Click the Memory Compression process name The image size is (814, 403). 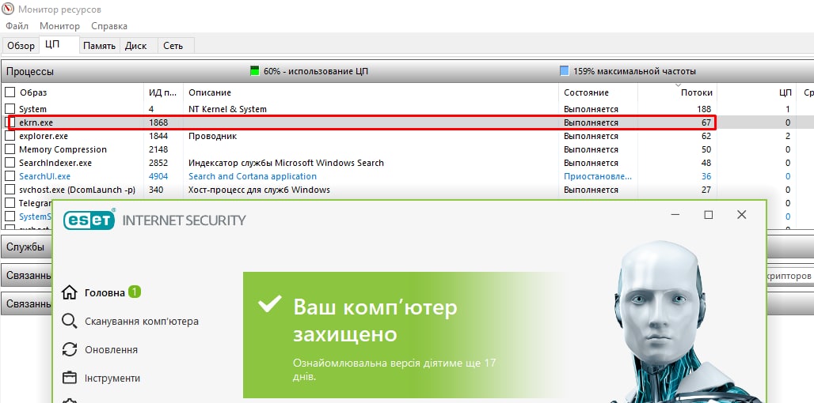click(x=63, y=149)
